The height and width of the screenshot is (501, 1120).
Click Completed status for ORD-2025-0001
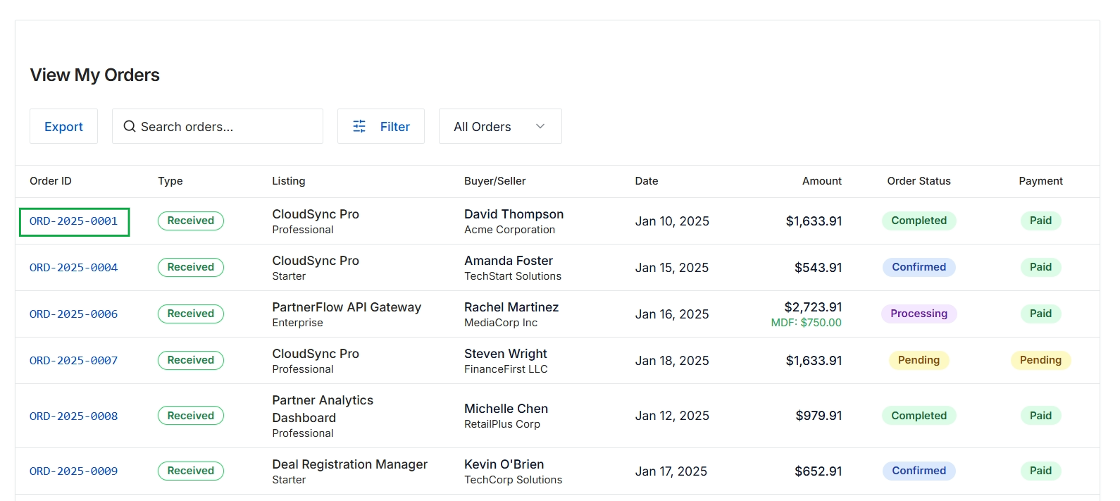(919, 221)
